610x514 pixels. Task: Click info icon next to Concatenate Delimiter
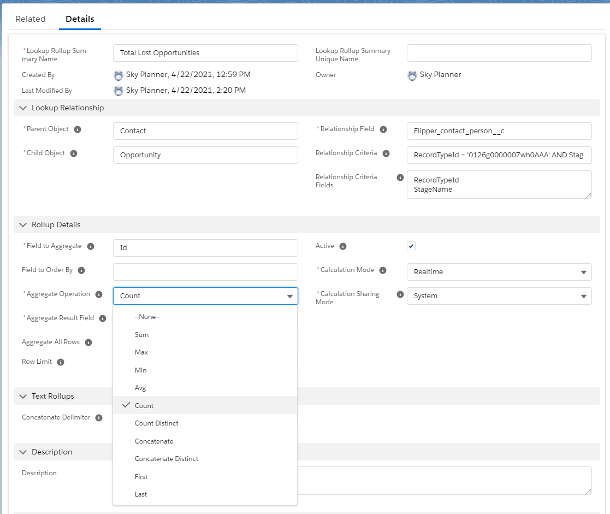[99, 417]
